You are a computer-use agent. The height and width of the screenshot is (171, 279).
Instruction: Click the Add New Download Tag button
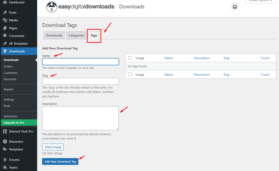coord(60,161)
